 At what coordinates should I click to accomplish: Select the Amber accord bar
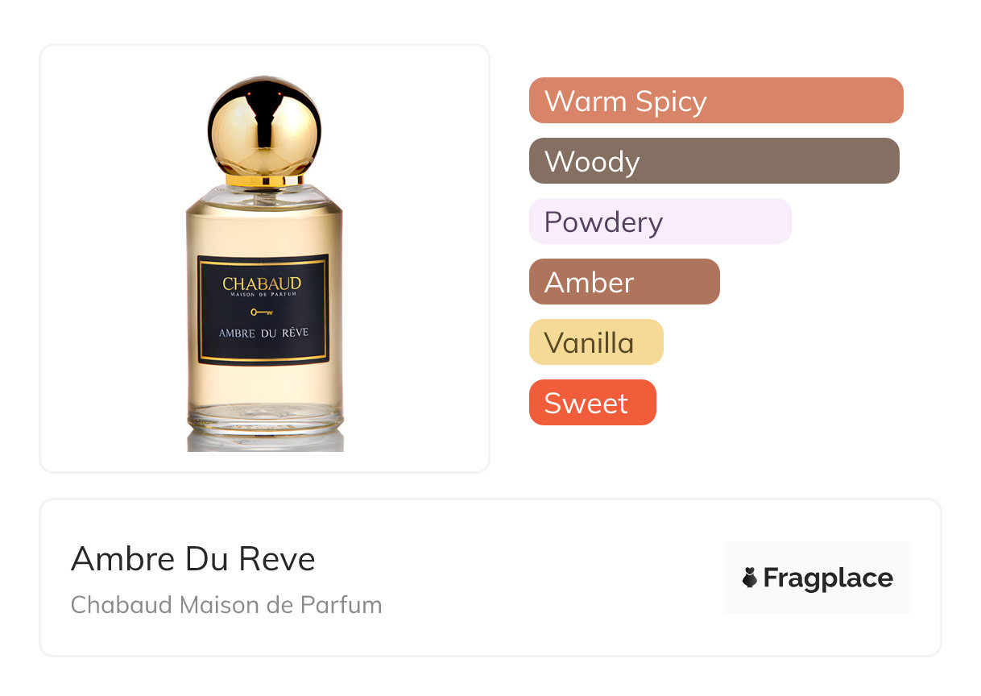point(624,282)
